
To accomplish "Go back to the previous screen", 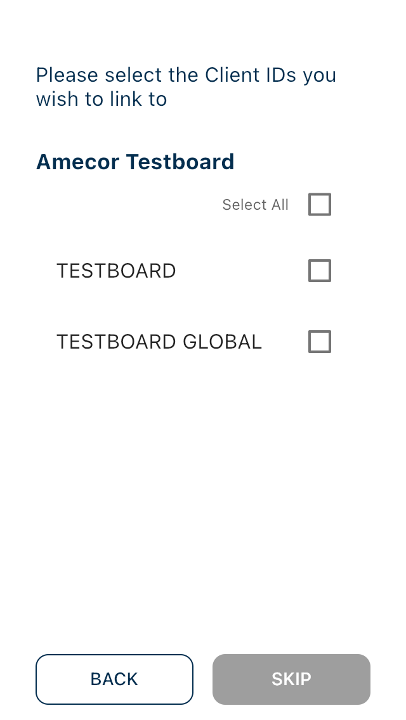I will click(x=114, y=679).
